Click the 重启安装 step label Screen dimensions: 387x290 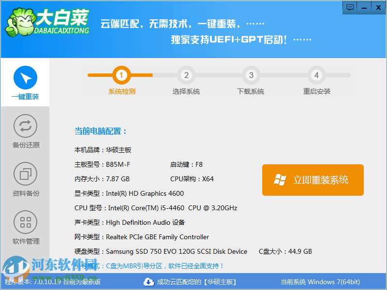(x=317, y=91)
